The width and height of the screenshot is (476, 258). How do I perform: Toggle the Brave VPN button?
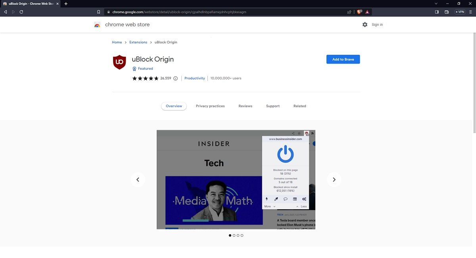460,12
